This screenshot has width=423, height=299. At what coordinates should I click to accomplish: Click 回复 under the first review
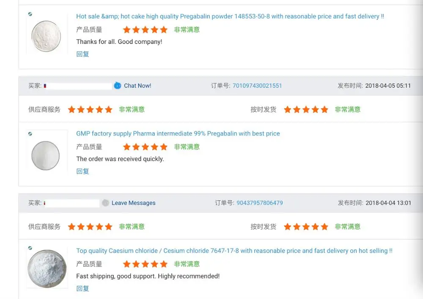pyautogui.click(x=82, y=54)
